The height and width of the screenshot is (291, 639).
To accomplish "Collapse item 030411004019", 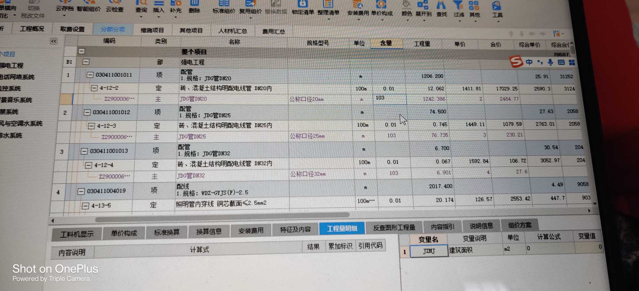I will 81,191.
